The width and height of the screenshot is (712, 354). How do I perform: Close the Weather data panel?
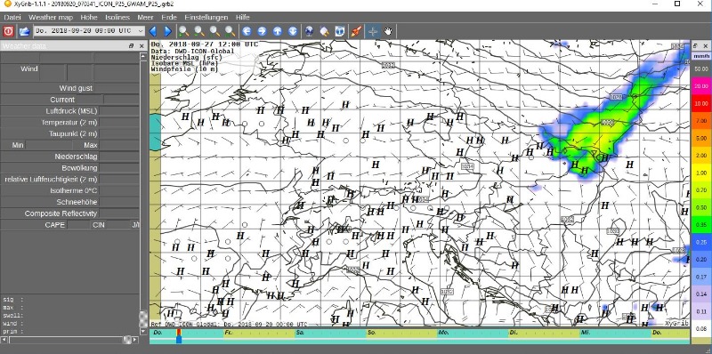tap(142, 46)
